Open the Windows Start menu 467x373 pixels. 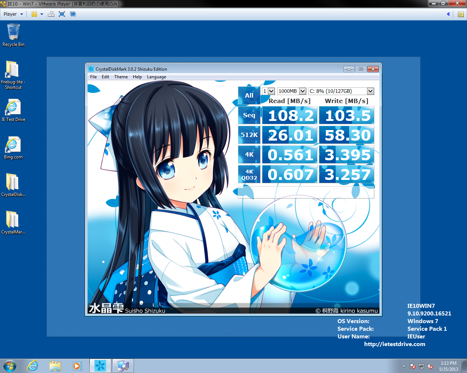[10, 366]
